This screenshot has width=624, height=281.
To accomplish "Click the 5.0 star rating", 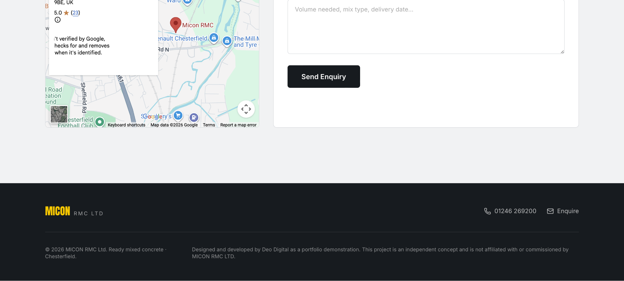I will [x=62, y=13].
